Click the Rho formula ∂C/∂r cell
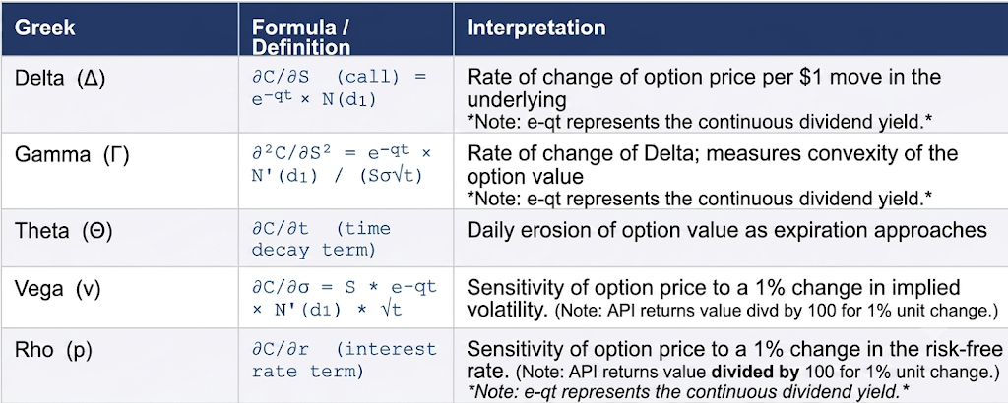The height and width of the screenshot is (403, 1008). tap(344, 360)
